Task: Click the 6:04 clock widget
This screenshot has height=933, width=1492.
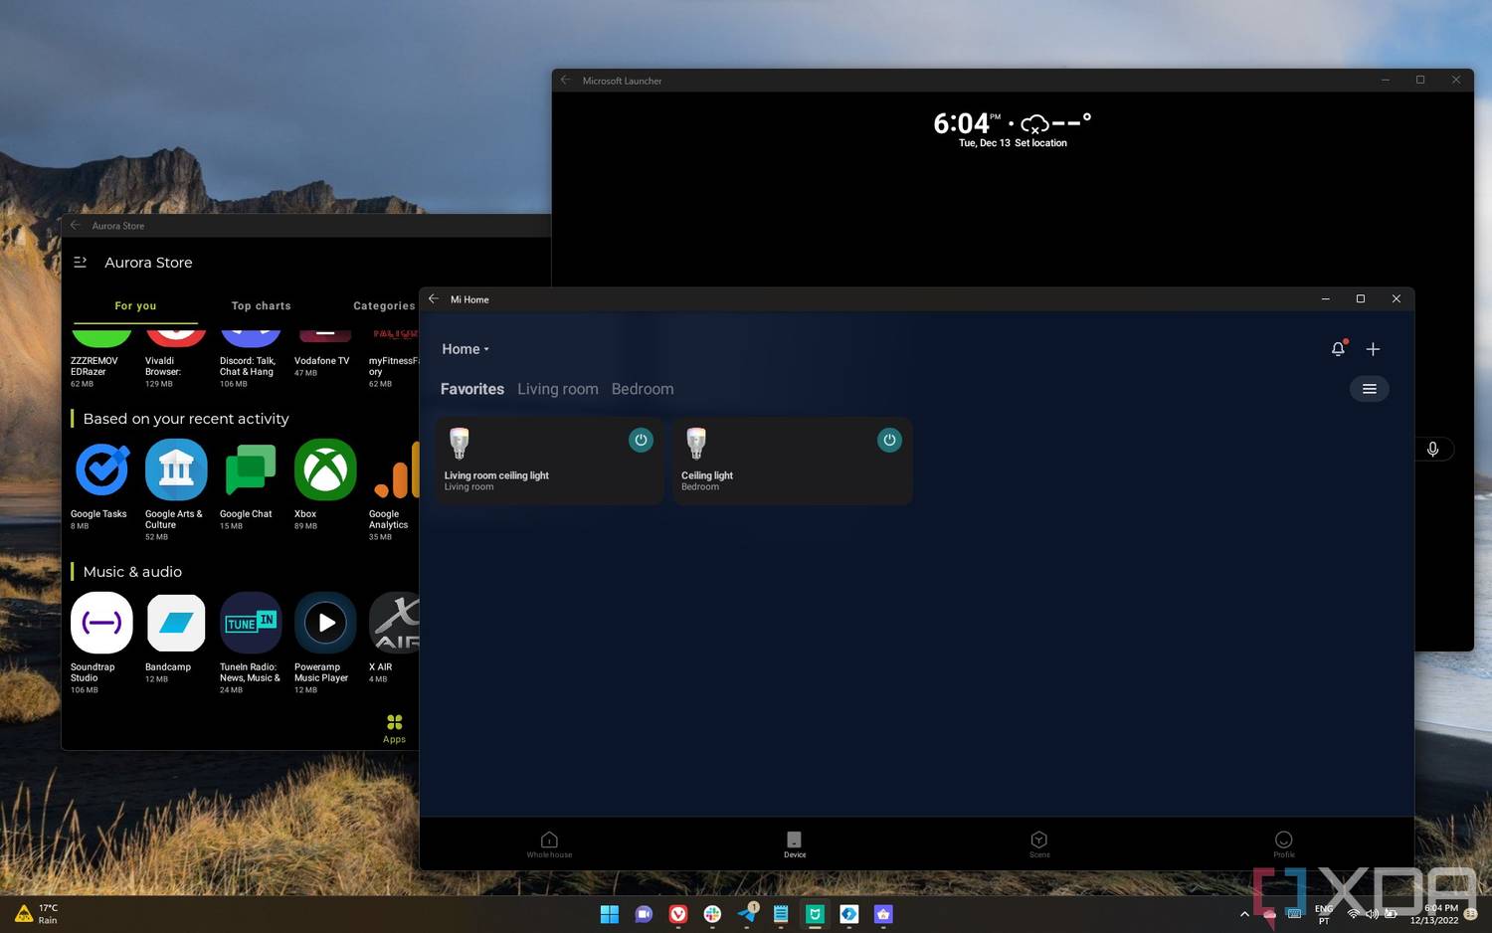Action: (965, 123)
